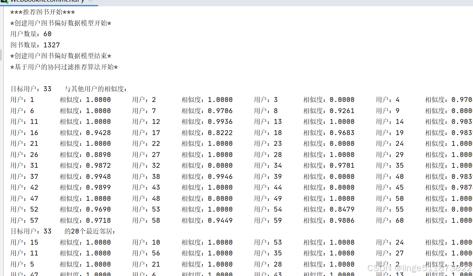Click the '用户：4' cell
The height and width of the screenshot is (276, 473).
pyautogui.click(x=387, y=100)
